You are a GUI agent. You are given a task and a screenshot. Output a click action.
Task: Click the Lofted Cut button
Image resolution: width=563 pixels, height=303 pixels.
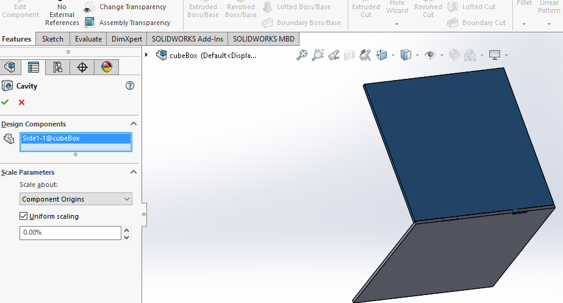tap(472, 7)
